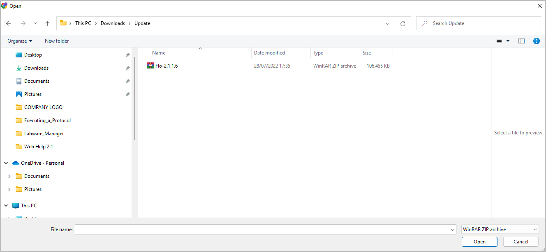The height and width of the screenshot is (252, 546).
Task: Open the recent locations dropdown arrow
Action: [x=35, y=23]
